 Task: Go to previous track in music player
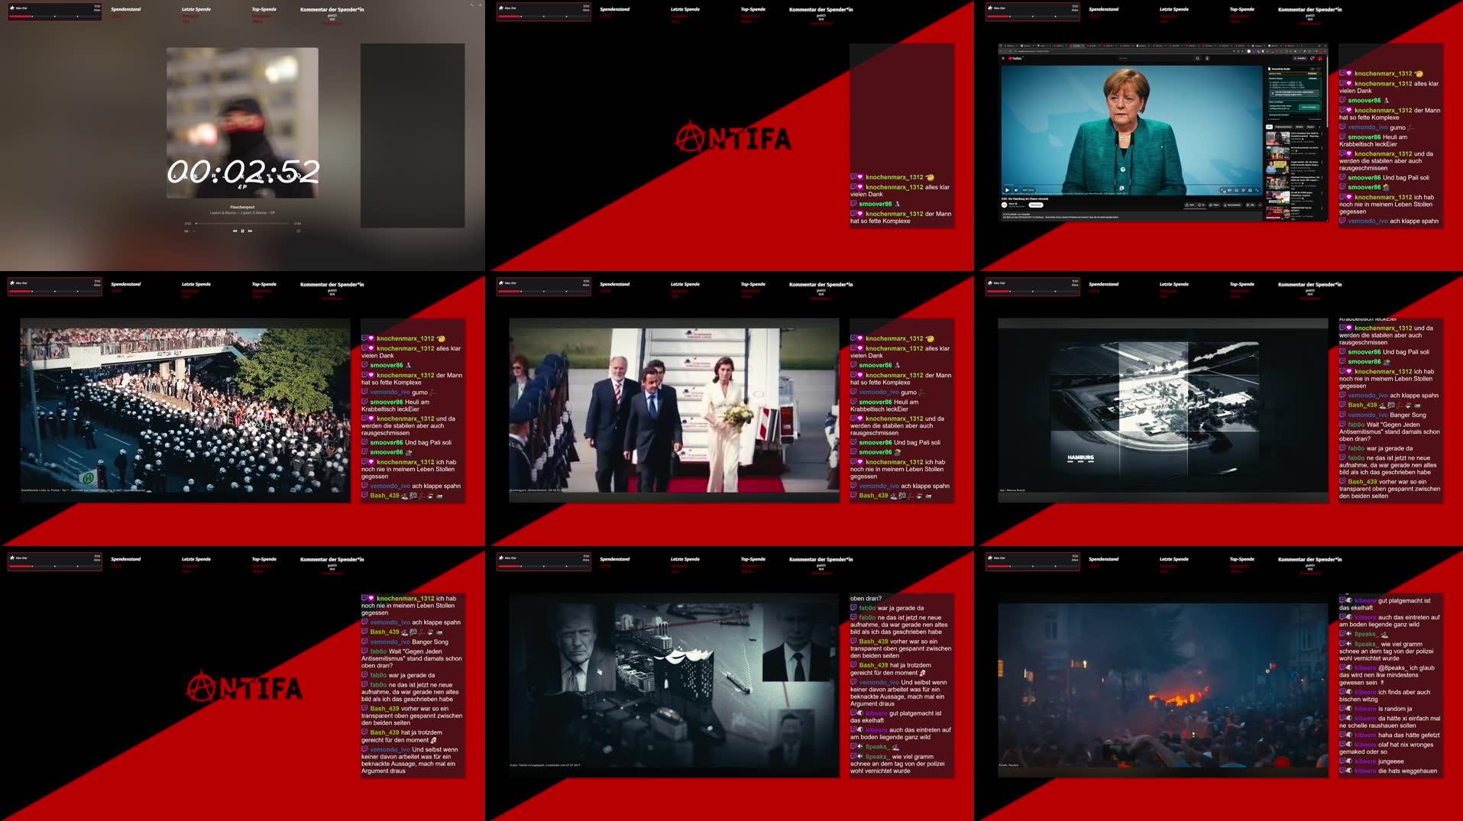[x=235, y=231]
